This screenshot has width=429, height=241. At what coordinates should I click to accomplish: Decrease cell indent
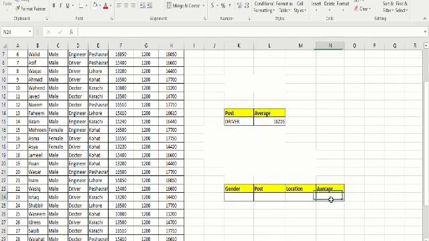click(x=143, y=5)
